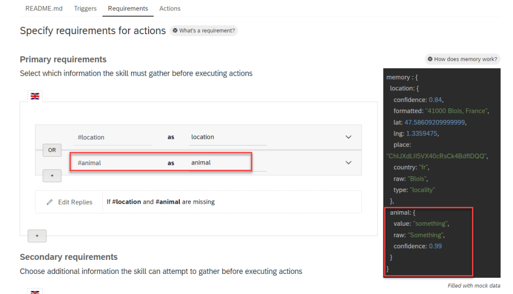Open the "If #location and #animal are missing" reply

click(x=161, y=202)
